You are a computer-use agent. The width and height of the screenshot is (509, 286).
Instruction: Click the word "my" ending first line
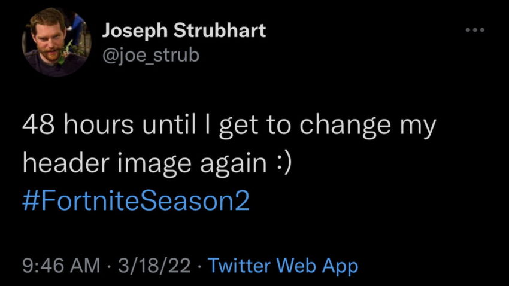423,127
